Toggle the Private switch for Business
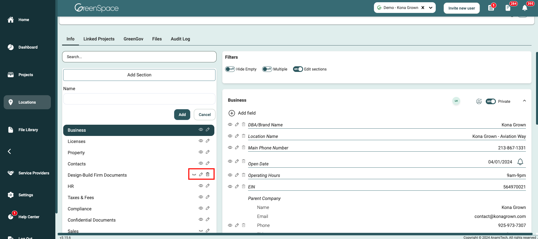This screenshot has height=239, width=538. pos(491,101)
